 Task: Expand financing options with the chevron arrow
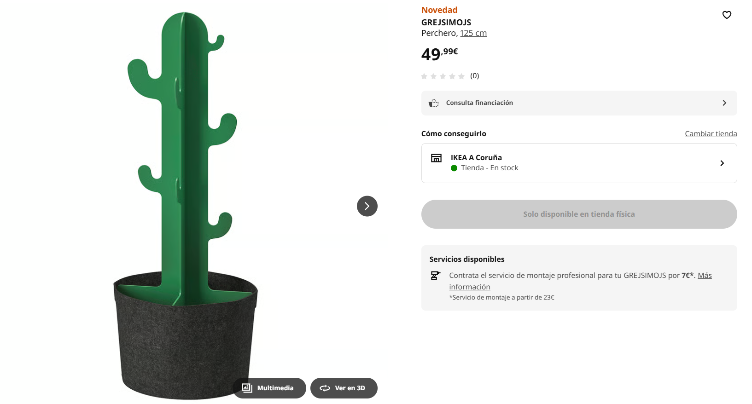pos(724,103)
